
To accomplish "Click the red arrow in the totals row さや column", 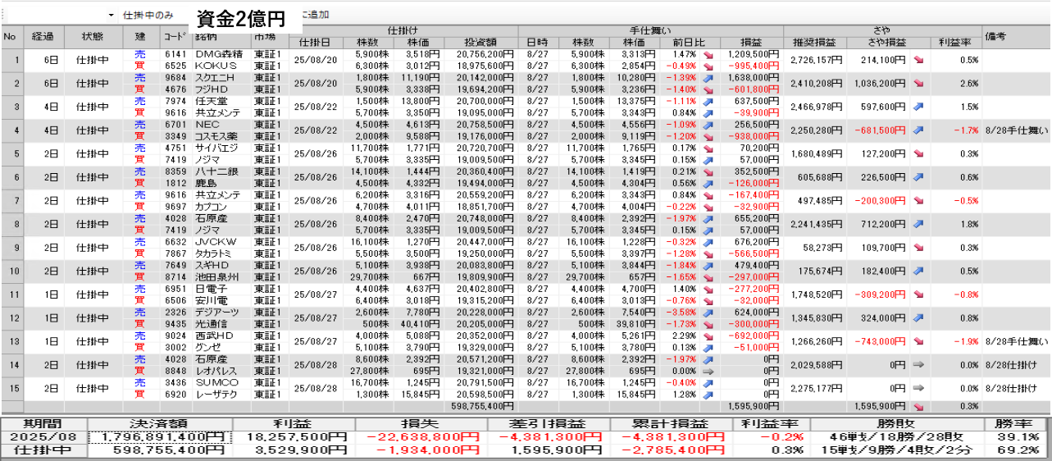I will tap(918, 406).
